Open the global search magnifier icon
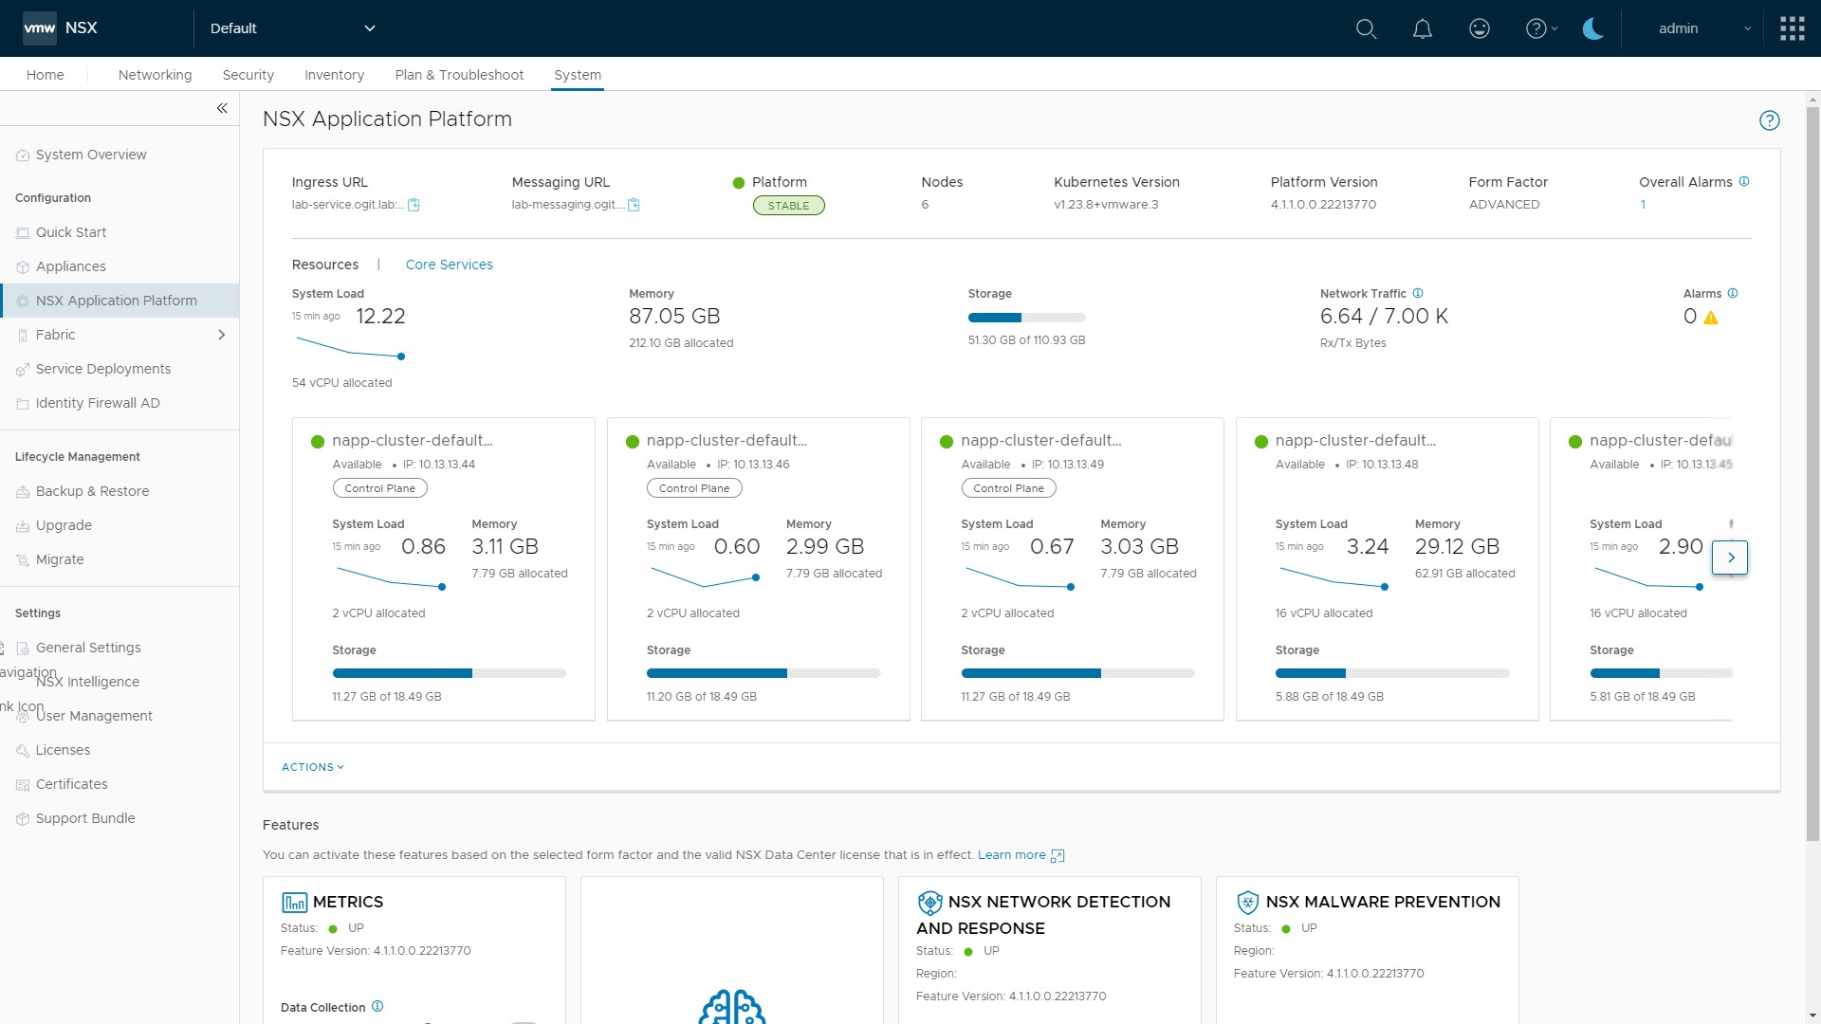Viewport: 1821px width, 1024px height. tap(1366, 28)
